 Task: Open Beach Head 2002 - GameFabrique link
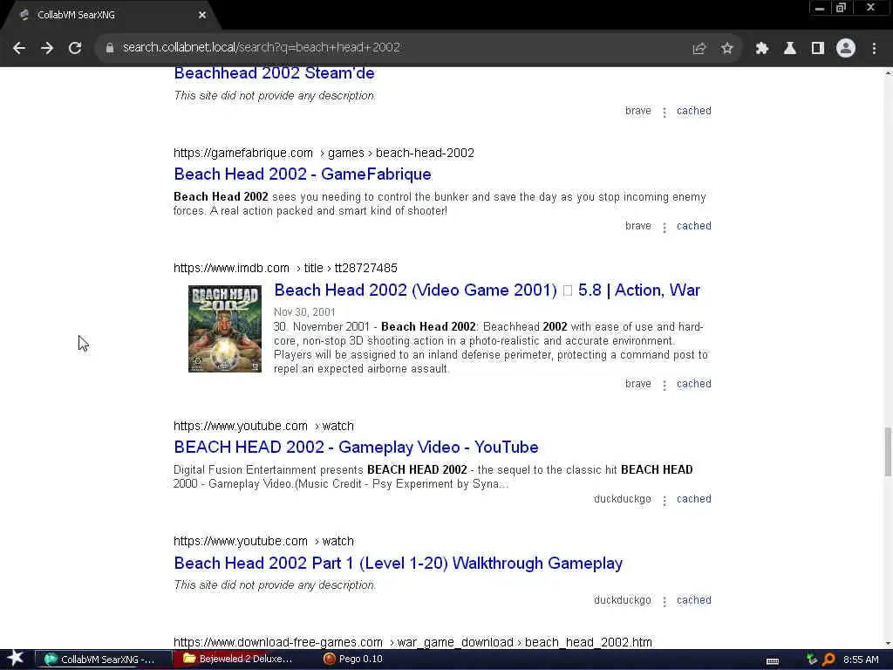[x=303, y=174]
